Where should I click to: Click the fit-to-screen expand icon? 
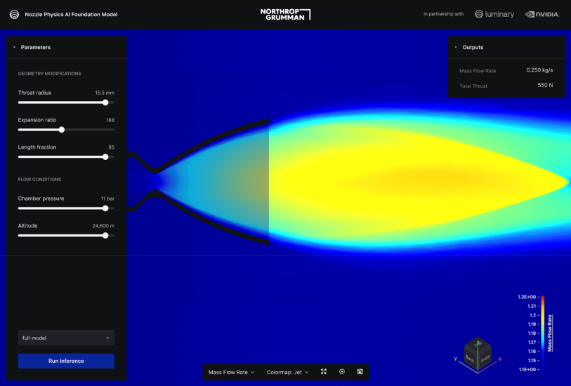click(324, 371)
